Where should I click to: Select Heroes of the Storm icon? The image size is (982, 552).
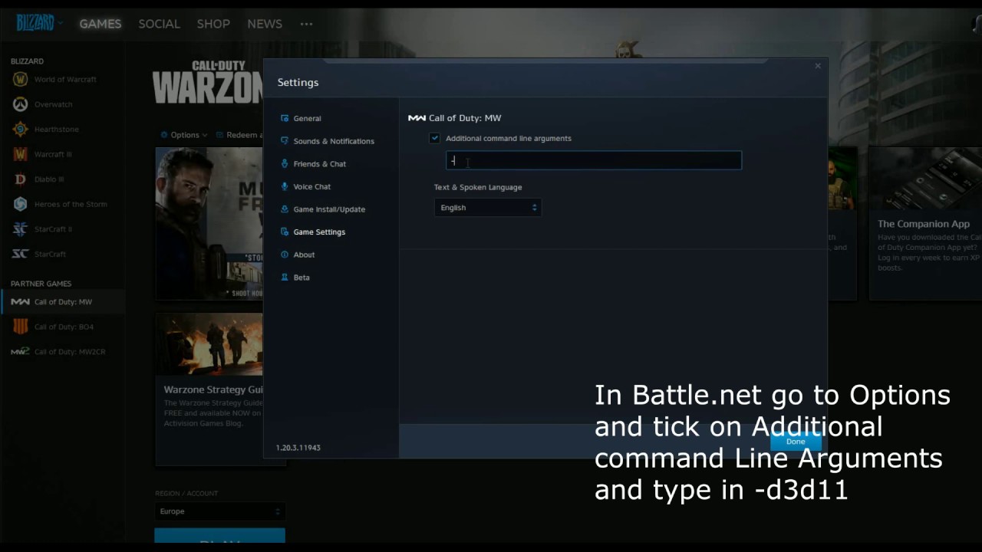(21, 204)
